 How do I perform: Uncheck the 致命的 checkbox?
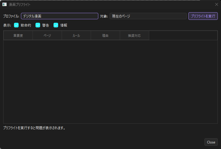pos(16,25)
